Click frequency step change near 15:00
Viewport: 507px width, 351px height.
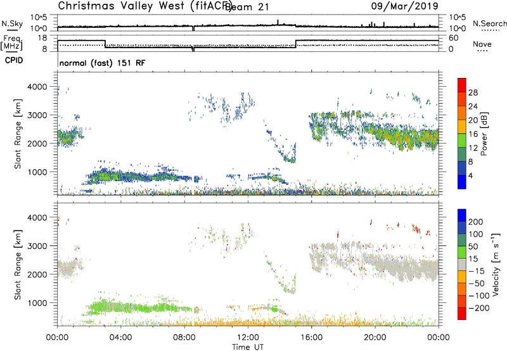pos(296,44)
